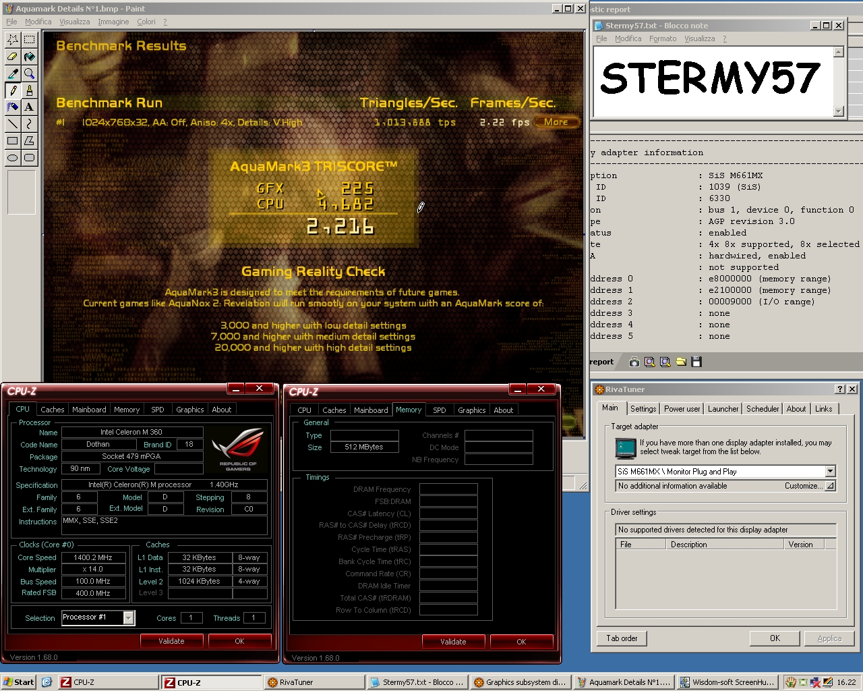863x691 pixels.
Task: Open the Scheduler tab in RivaTuner
Action: click(x=763, y=409)
